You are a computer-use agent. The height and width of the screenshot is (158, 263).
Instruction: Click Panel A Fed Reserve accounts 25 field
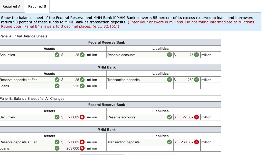[x=187, y=55]
